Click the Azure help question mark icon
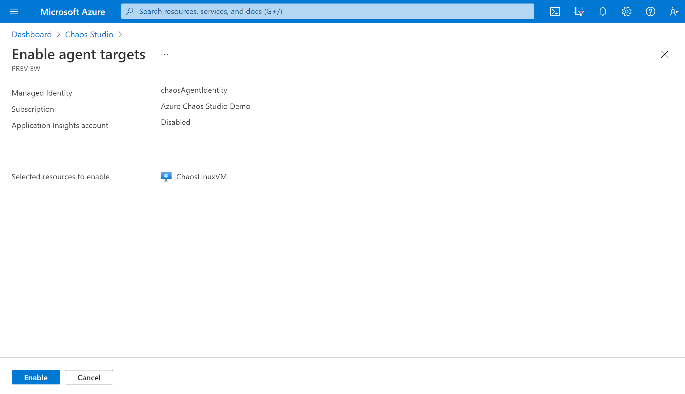 tap(650, 11)
